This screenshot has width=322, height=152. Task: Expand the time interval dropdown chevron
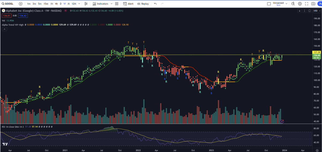79,4
